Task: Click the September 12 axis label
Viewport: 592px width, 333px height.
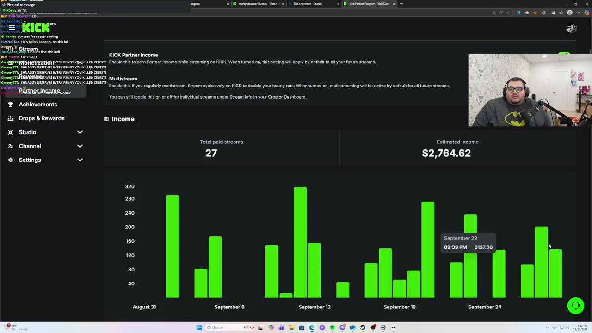Action: pyautogui.click(x=314, y=307)
